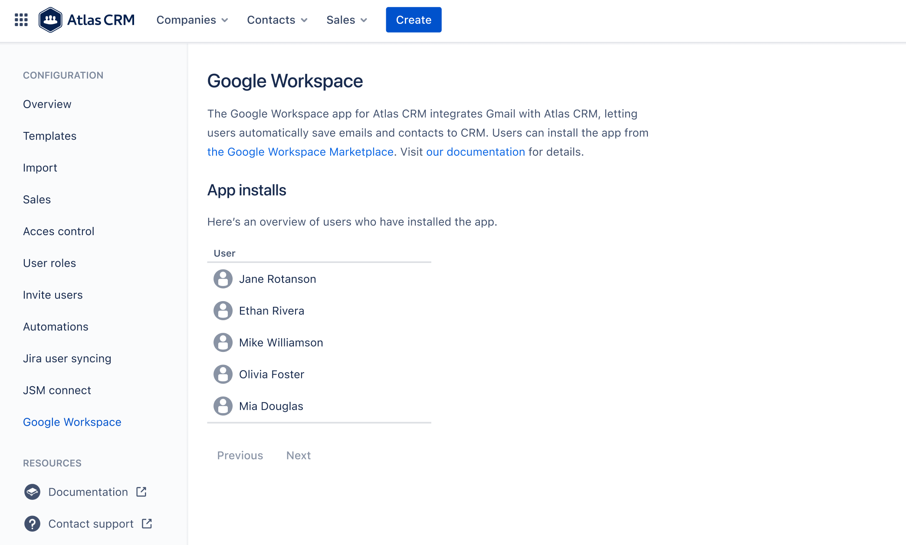The width and height of the screenshot is (906, 545).
Task: Expand the Contacts dropdown menu
Action: click(x=277, y=20)
